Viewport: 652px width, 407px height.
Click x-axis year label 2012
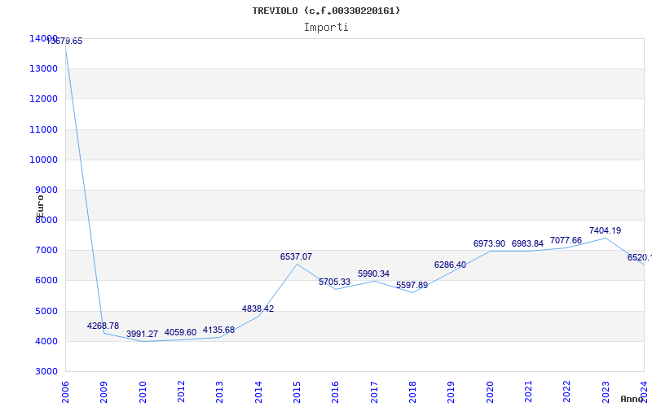click(181, 392)
